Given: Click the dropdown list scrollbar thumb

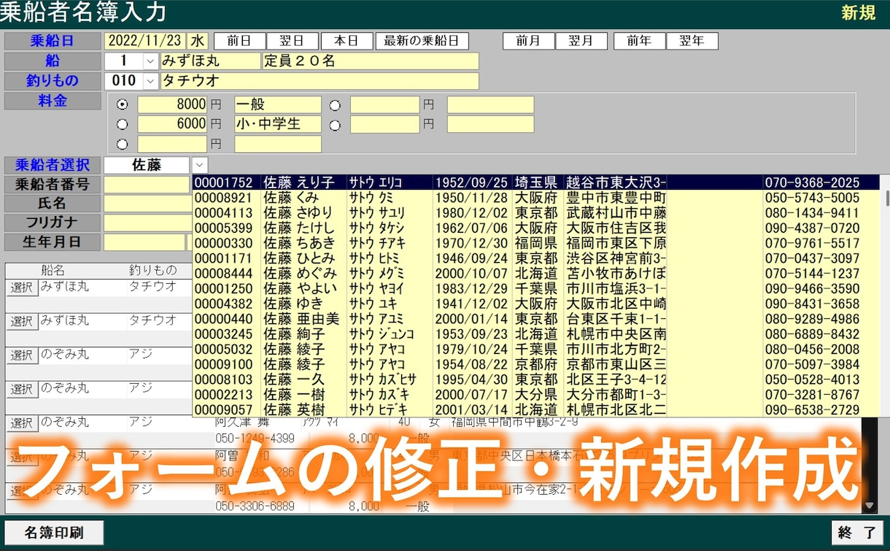Looking at the screenshot, I should tap(886, 199).
